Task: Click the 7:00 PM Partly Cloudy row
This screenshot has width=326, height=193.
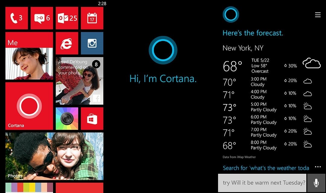Action: coord(267,133)
